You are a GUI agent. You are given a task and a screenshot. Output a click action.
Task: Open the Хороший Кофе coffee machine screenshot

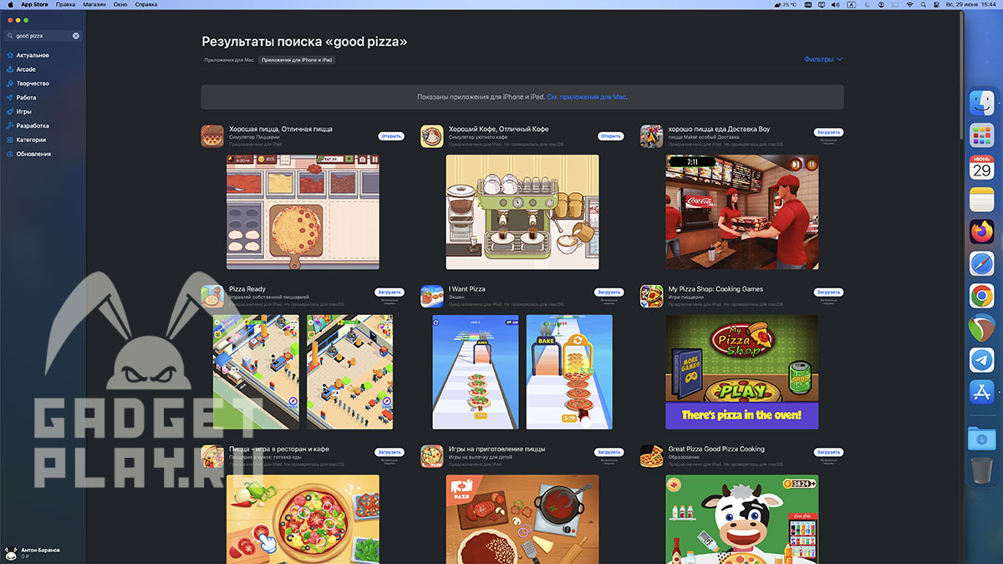click(522, 212)
